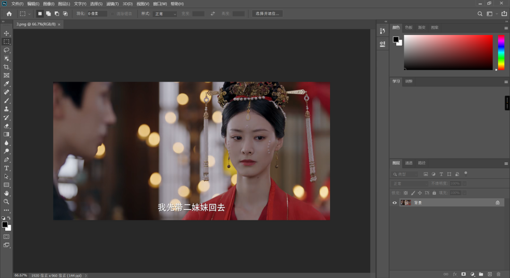Collapse the right panels double-arrow
This screenshot has height=278, width=510.
click(x=506, y=21)
